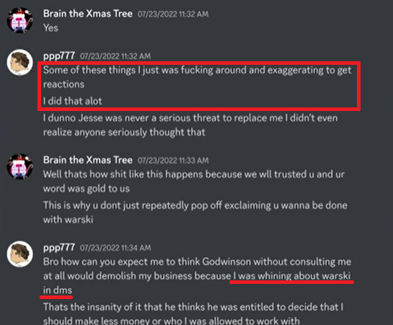This screenshot has height=325, width=393.
Task: Click ppp777 username at the 11:34 AM message
Action: point(59,247)
